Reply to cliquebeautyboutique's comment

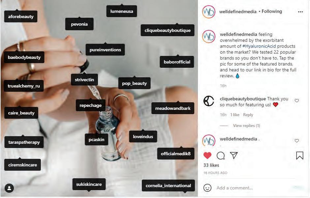[248, 115]
